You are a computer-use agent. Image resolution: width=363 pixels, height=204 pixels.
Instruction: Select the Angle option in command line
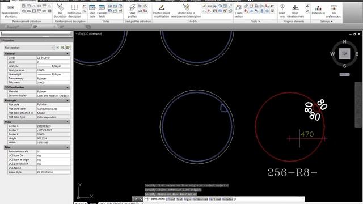(188, 199)
